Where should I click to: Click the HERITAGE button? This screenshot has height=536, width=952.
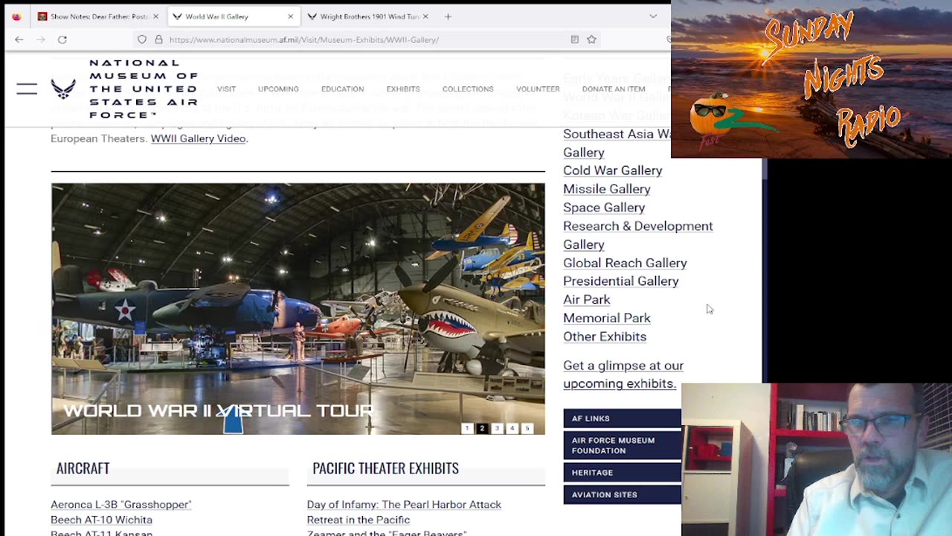point(622,473)
